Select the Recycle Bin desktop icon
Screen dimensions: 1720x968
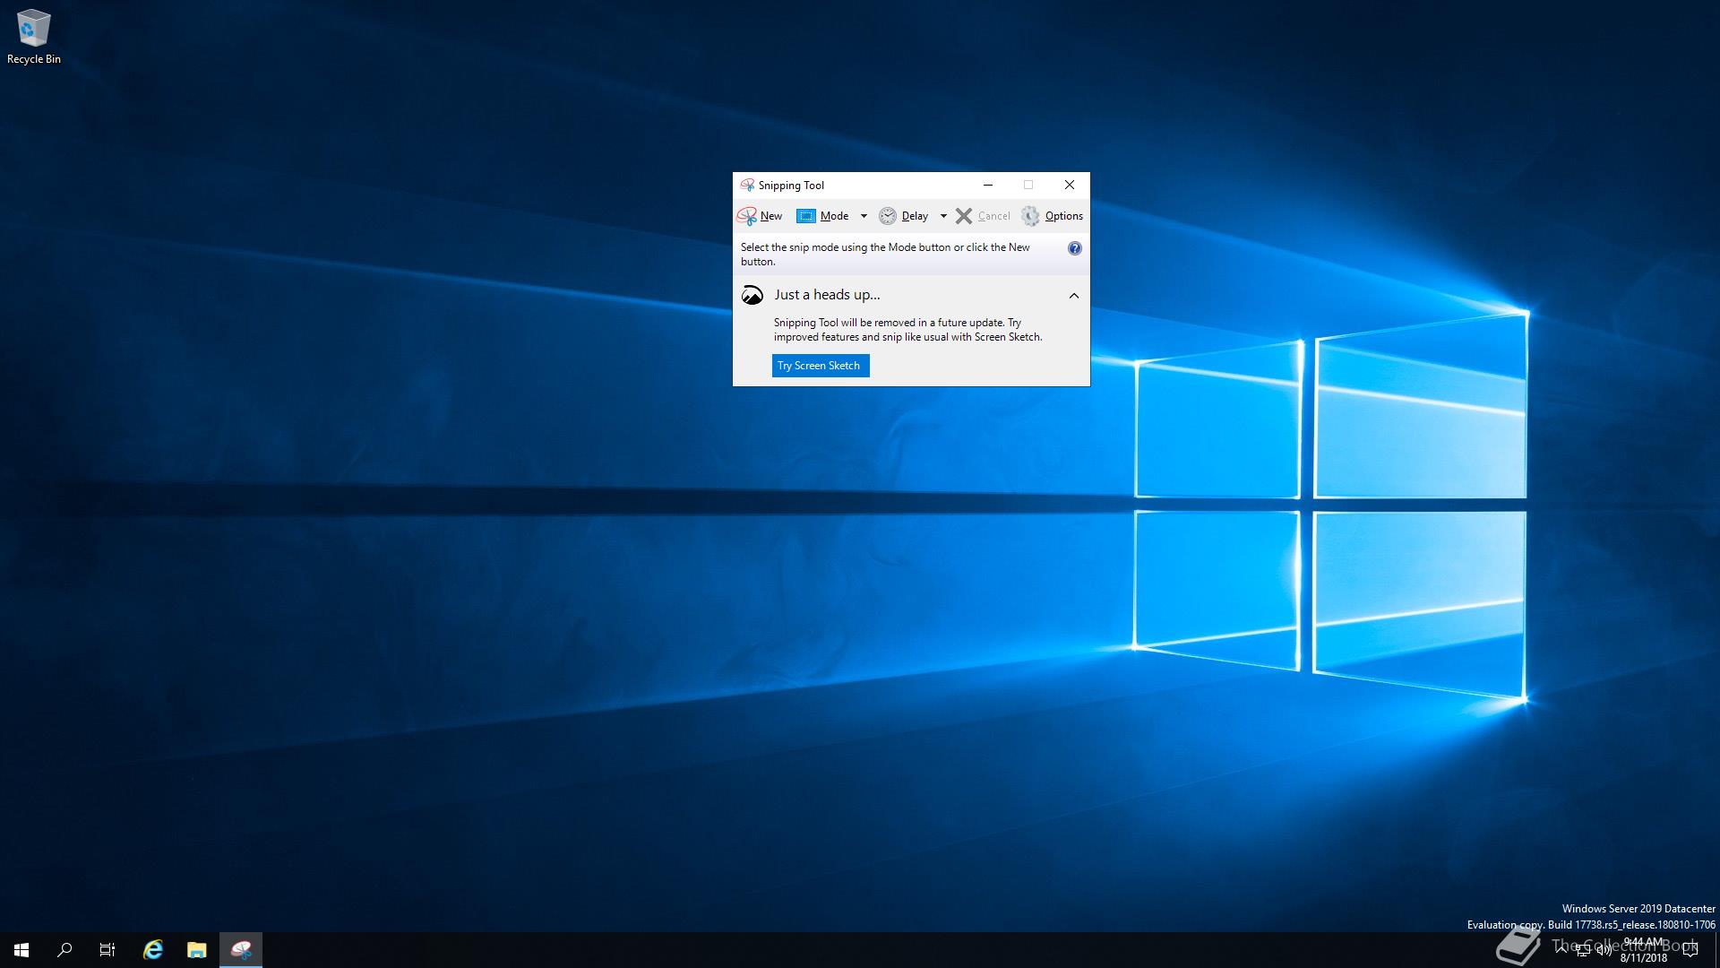34,37
